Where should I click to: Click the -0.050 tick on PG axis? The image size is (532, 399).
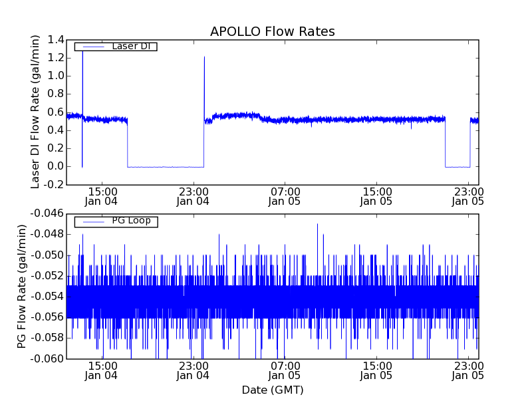(x=47, y=255)
